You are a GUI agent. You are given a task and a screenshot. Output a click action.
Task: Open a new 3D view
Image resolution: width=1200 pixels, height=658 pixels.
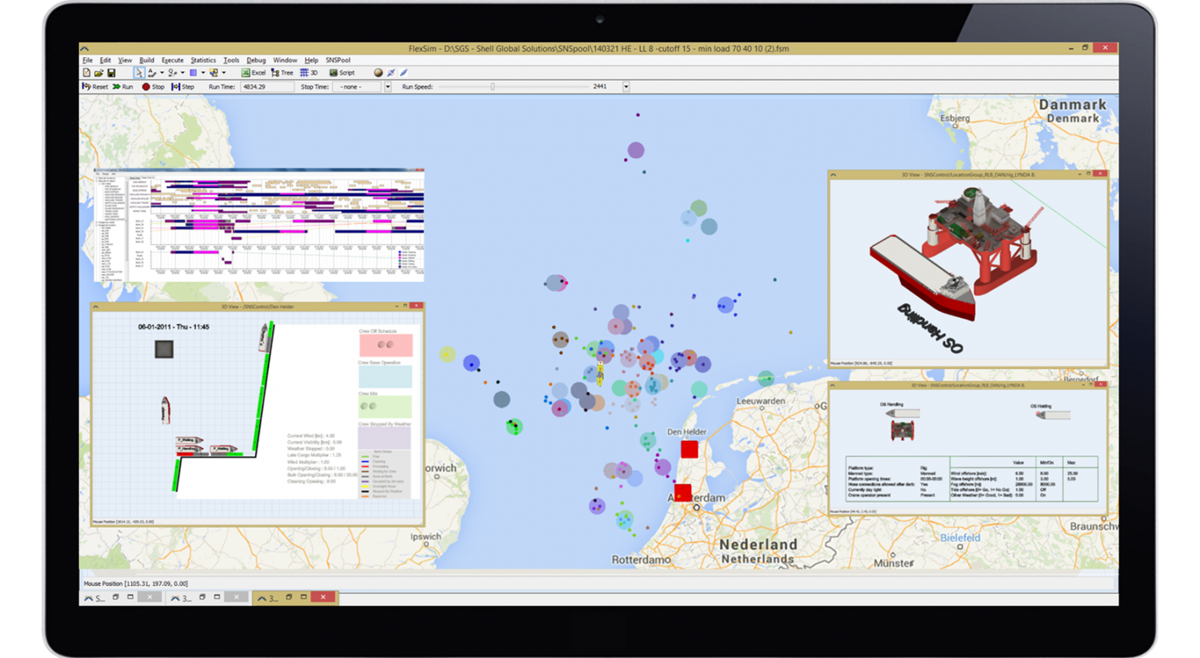(x=309, y=72)
